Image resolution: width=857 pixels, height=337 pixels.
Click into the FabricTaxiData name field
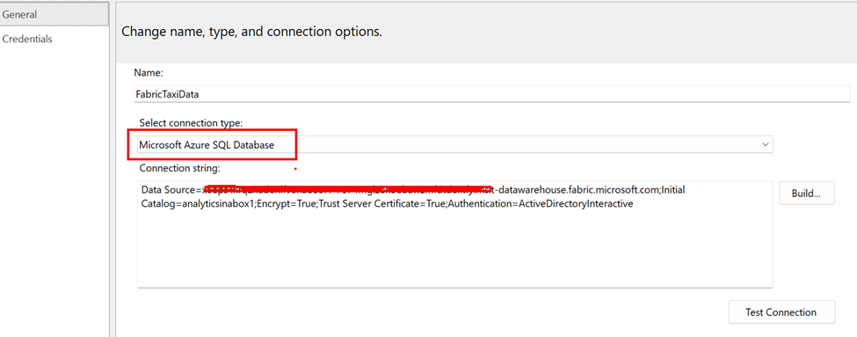click(492, 94)
